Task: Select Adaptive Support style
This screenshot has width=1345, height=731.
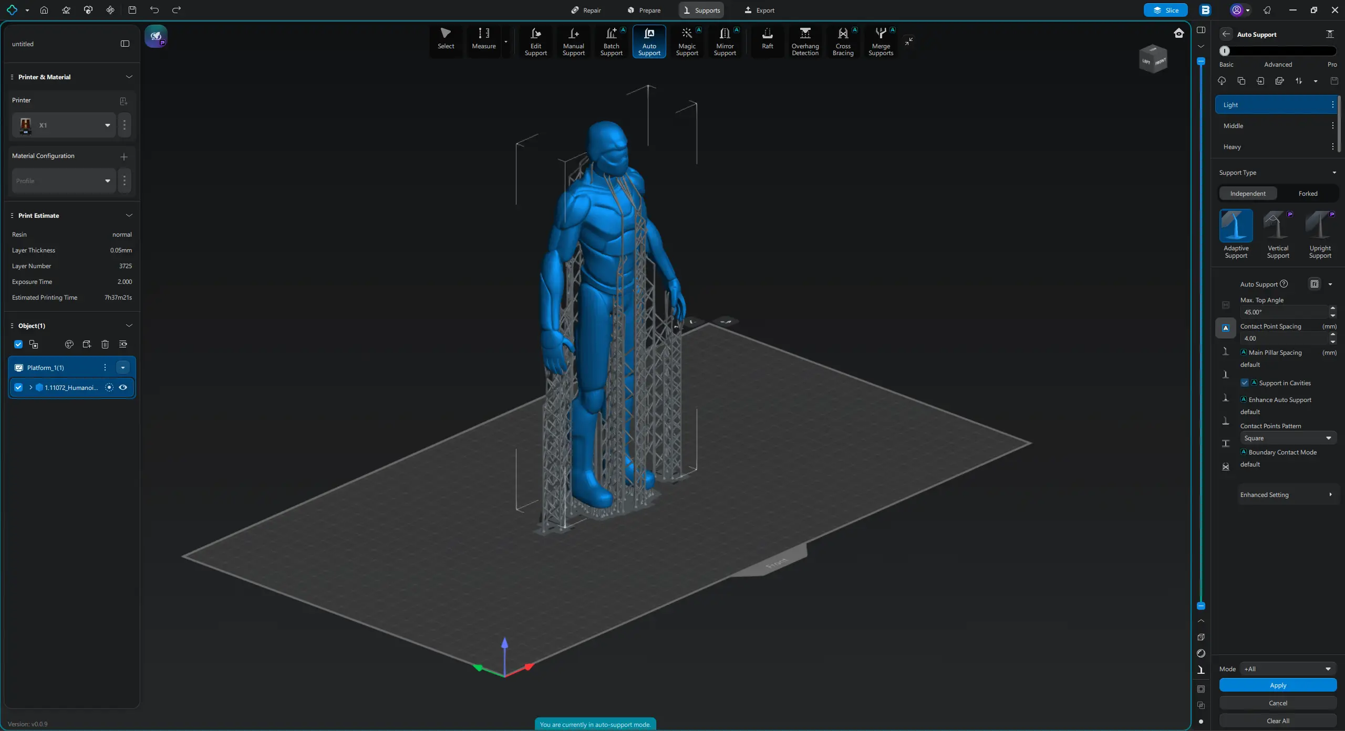Action: point(1236,235)
